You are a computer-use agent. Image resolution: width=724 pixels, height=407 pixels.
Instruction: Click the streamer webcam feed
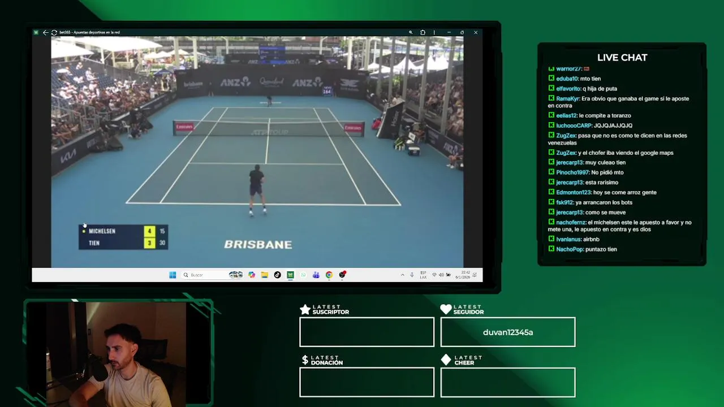pyautogui.click(x=117, y=354)
